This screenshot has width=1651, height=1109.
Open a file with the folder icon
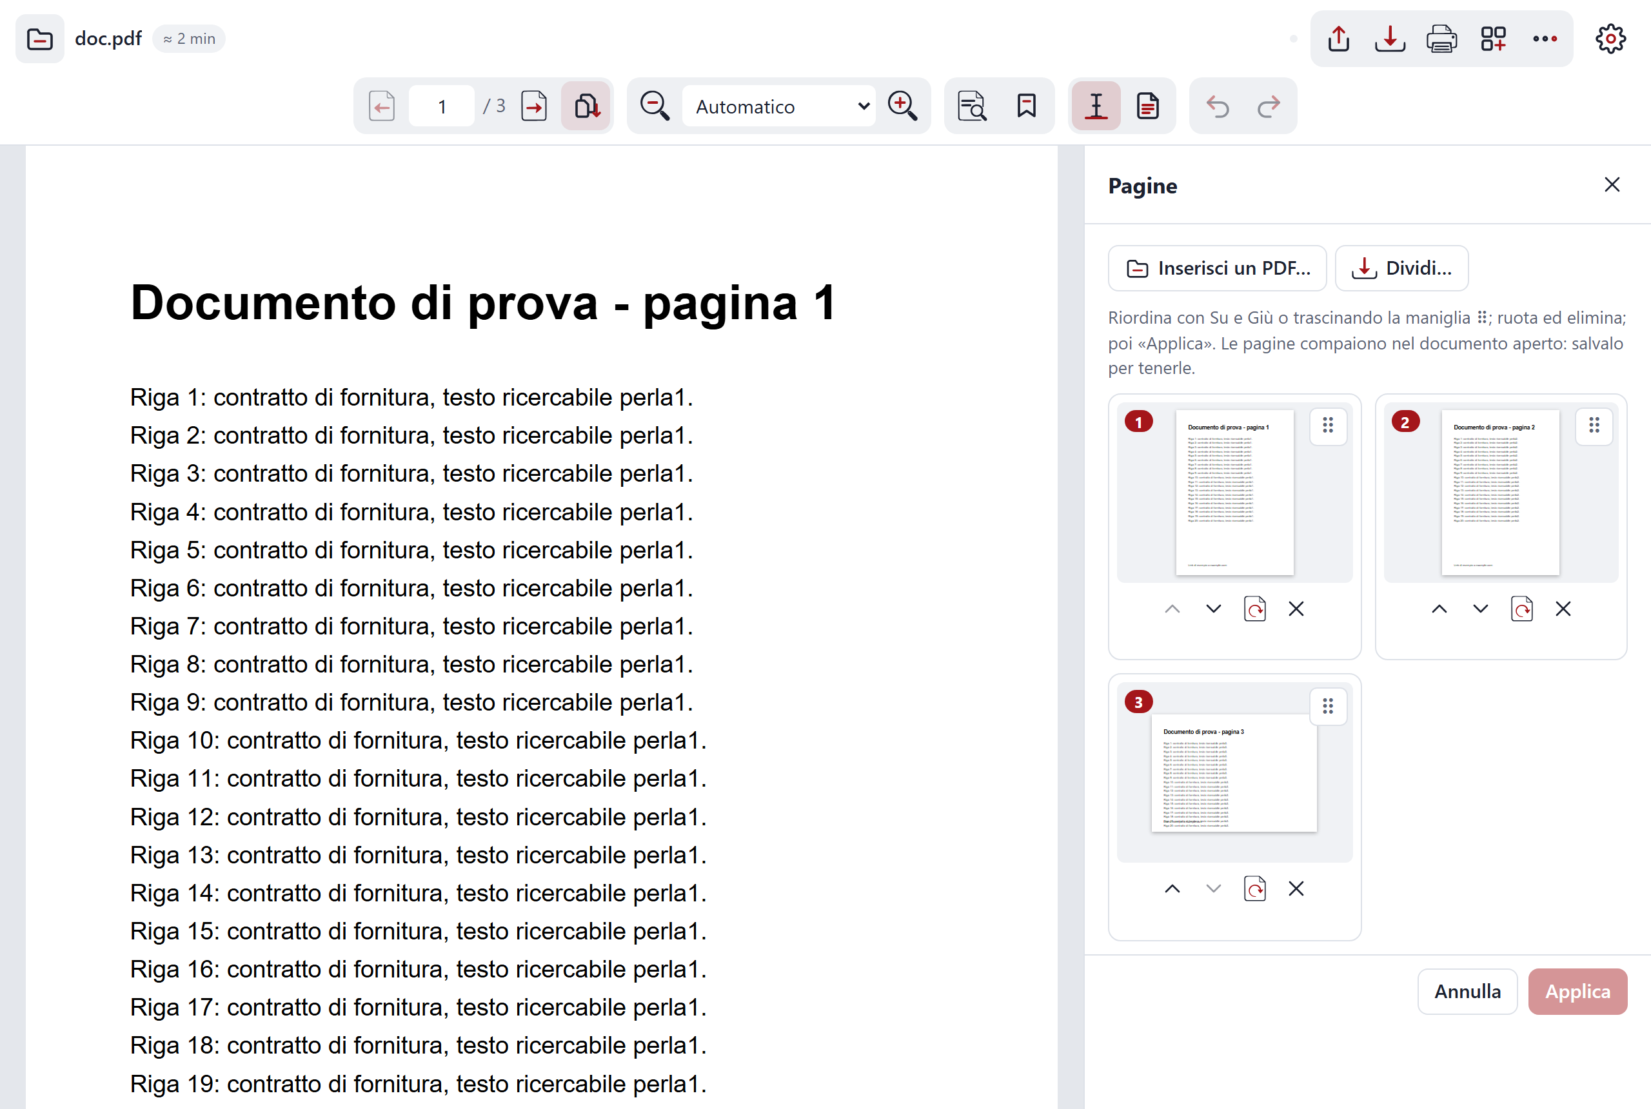pyautogui.click(x=39, y=39)
